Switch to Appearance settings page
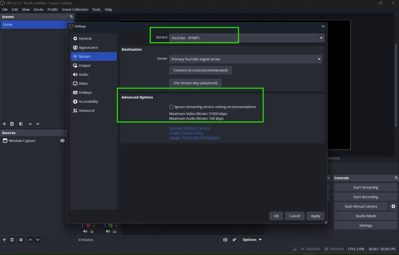Viewport: 399px width, 255px height. point(94,47)
